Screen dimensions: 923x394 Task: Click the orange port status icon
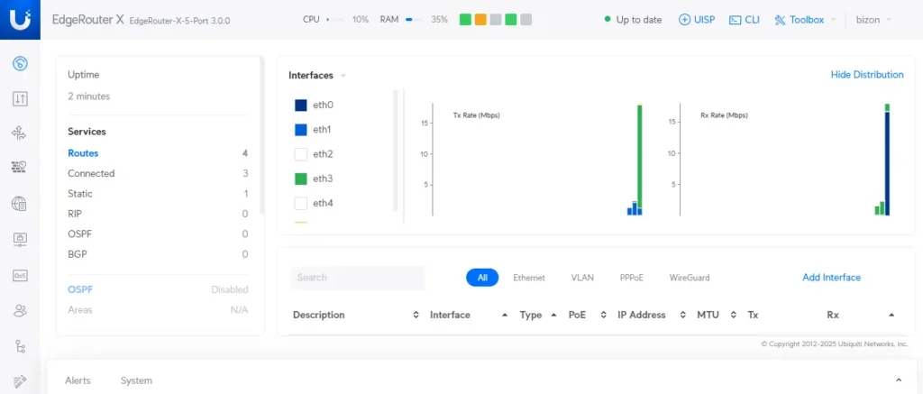(480, 20)
